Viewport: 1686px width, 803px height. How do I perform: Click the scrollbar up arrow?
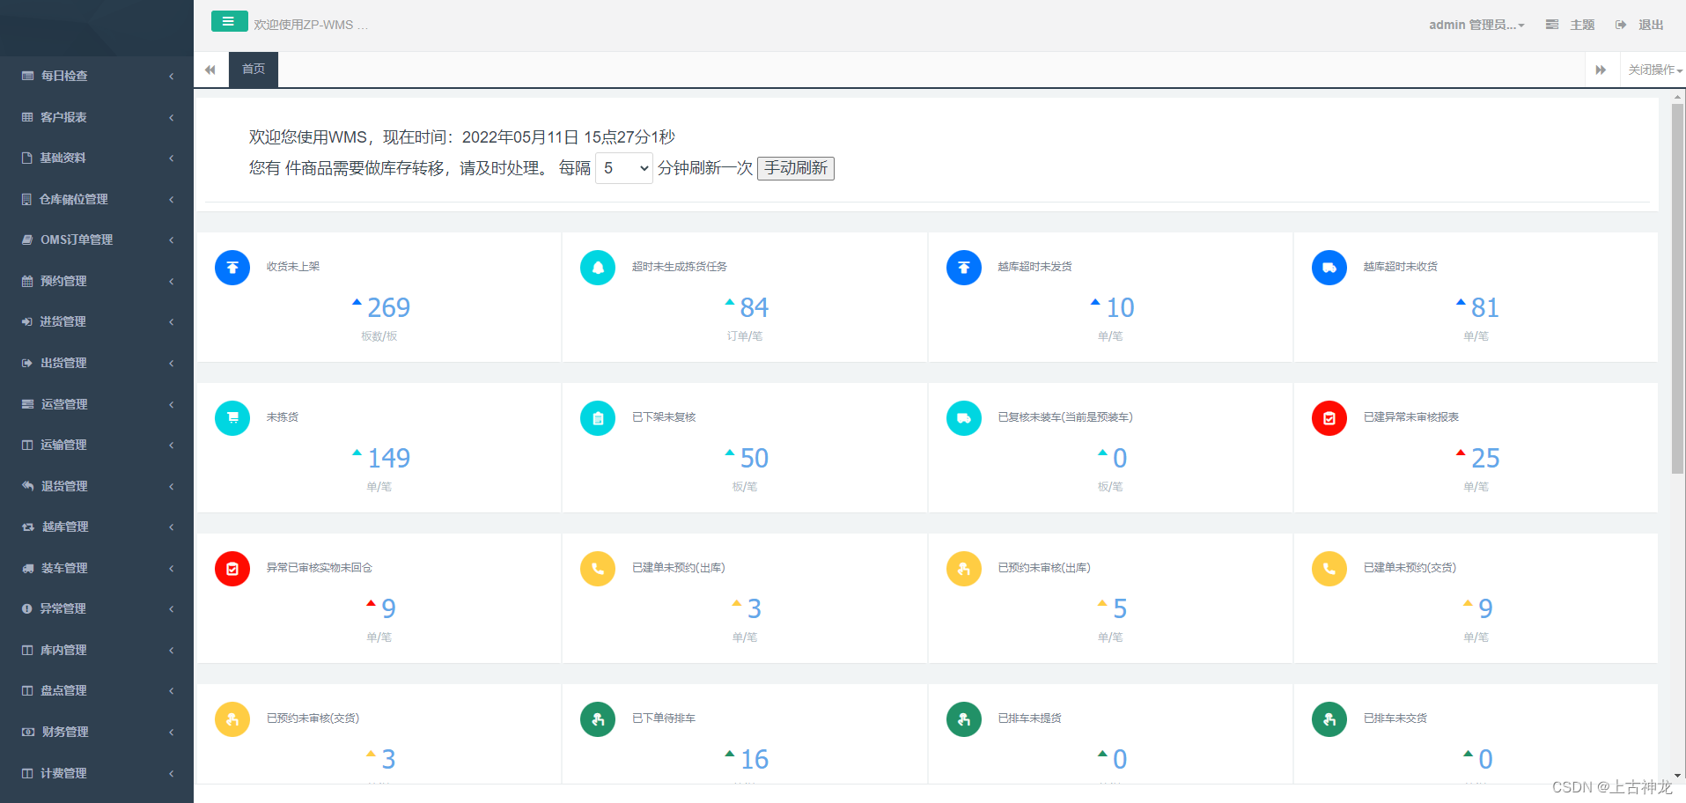1677,97
